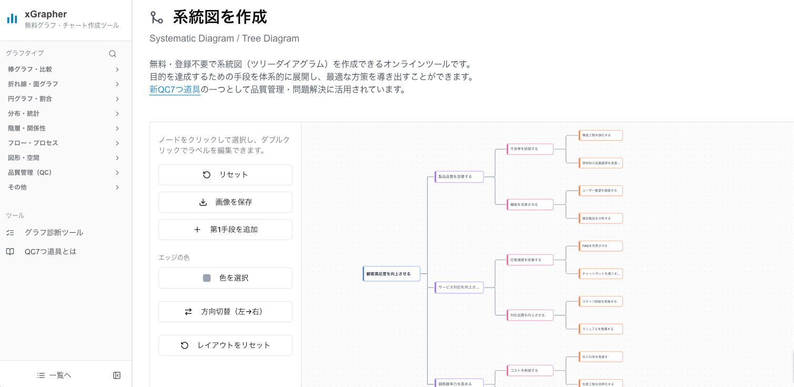Click the book icon beside QC7つ道具とは
The height and width of the screenshot is (387, 794).
coord(10,251)
